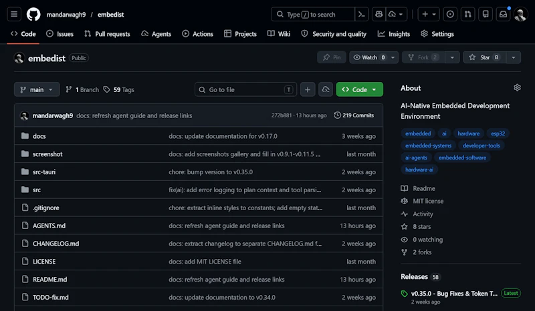Open the main branch selector
This screenshot has height=311, width=535.
click(x=37, y=89)
